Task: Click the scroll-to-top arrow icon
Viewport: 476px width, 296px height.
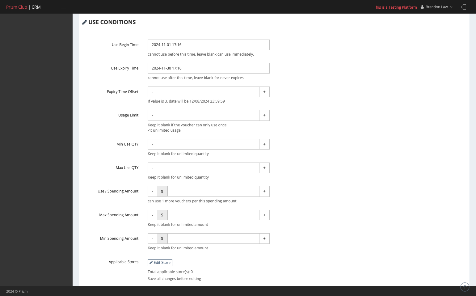Action: (465, 287)
